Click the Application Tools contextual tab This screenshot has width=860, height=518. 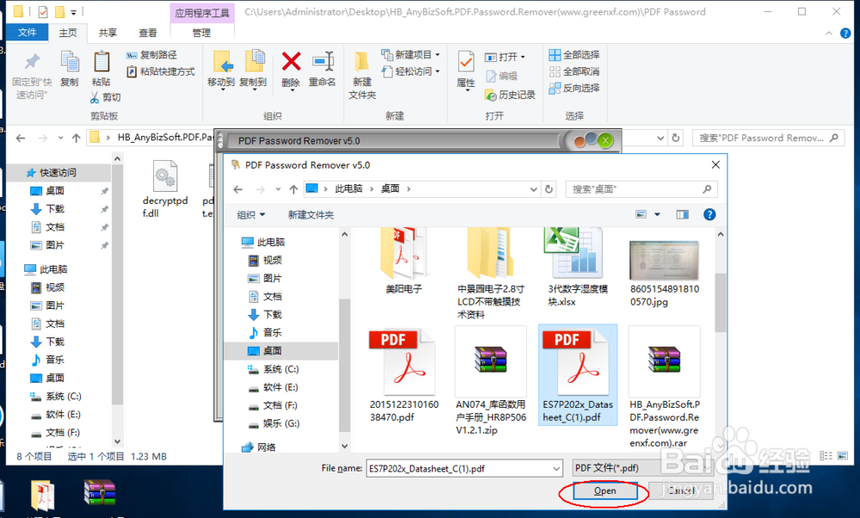point(202,13)
